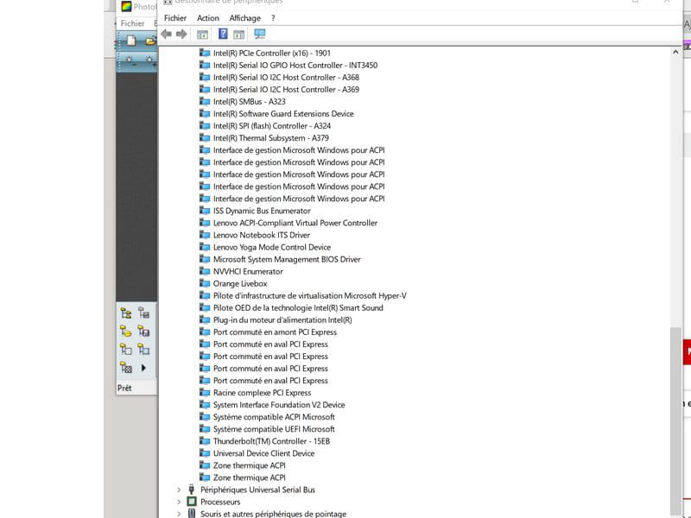Click the layer icon with floppy disk
The image size is (691, 518).
pos(143,332)
